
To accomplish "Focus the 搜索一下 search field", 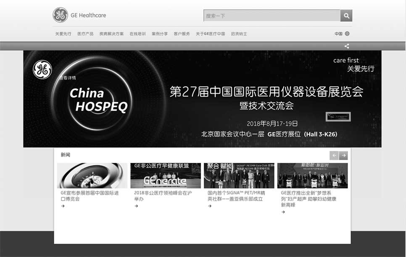I will pos(272,16).
